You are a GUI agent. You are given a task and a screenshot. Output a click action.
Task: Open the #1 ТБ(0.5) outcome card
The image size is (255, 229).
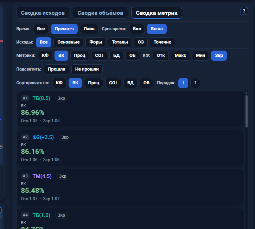tap(130, 109)
